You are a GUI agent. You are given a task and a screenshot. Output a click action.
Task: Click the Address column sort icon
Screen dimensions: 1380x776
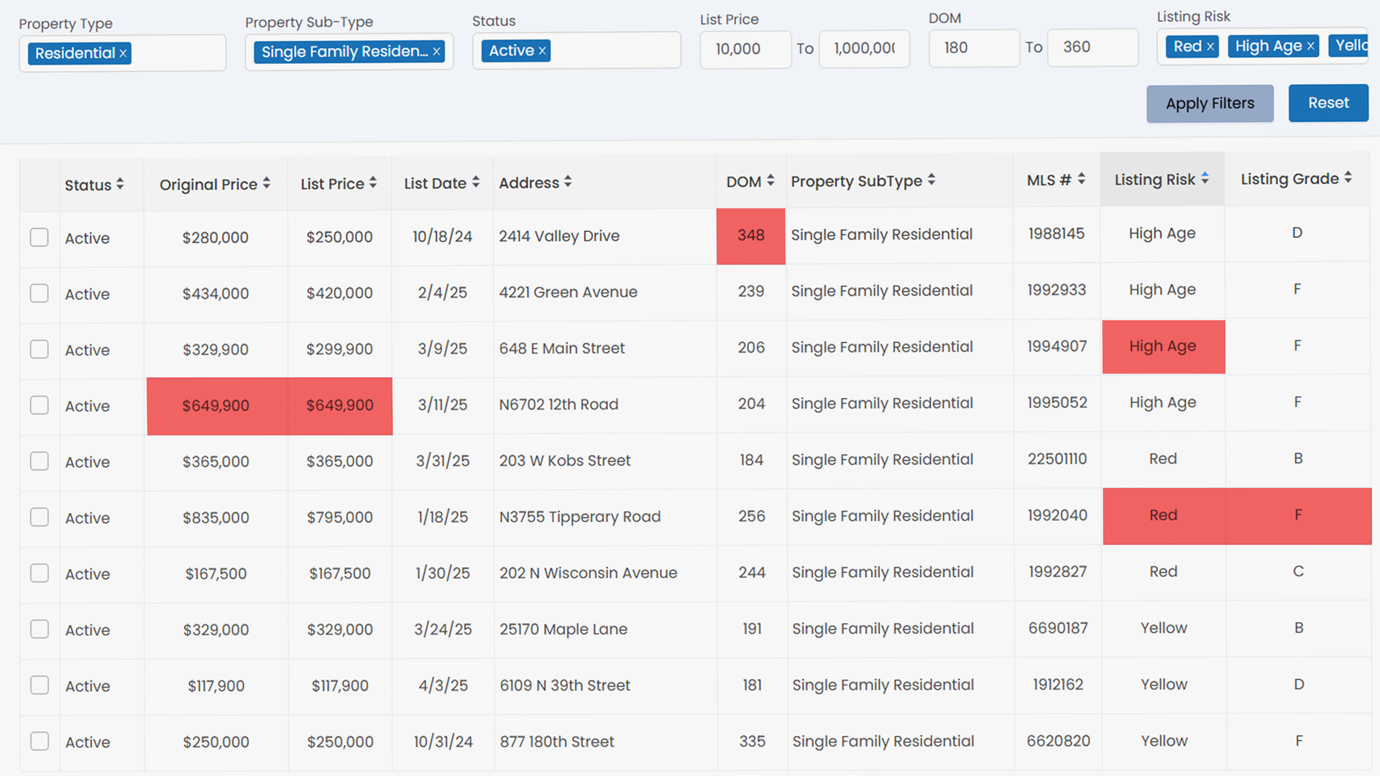[568, 182]
